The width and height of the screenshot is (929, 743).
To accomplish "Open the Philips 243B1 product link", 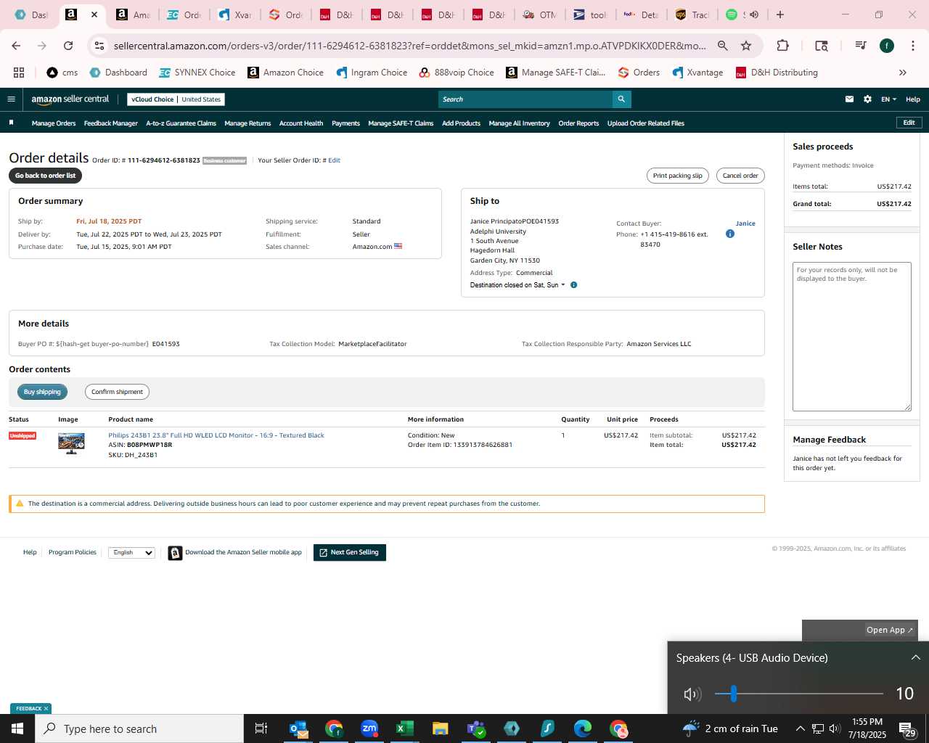I will tap(216, 435).
